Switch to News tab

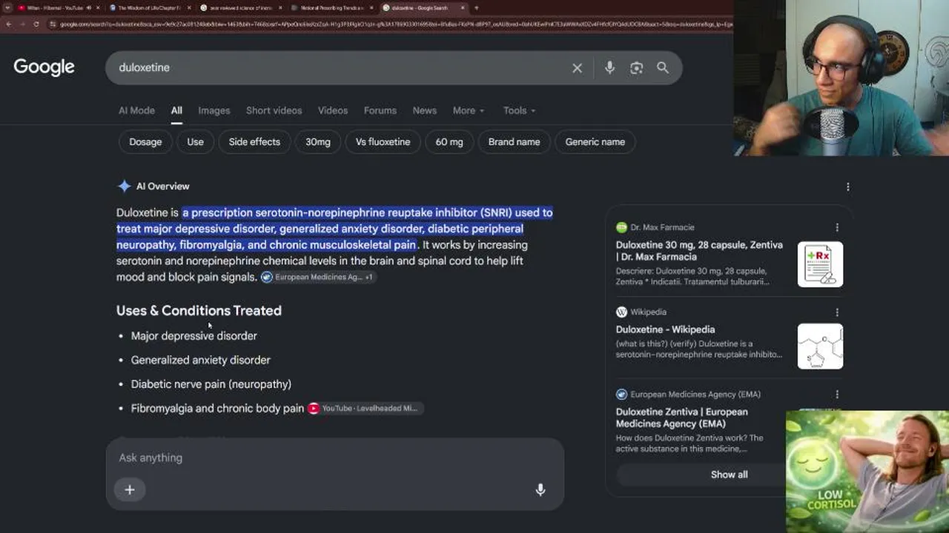(425, 110)
